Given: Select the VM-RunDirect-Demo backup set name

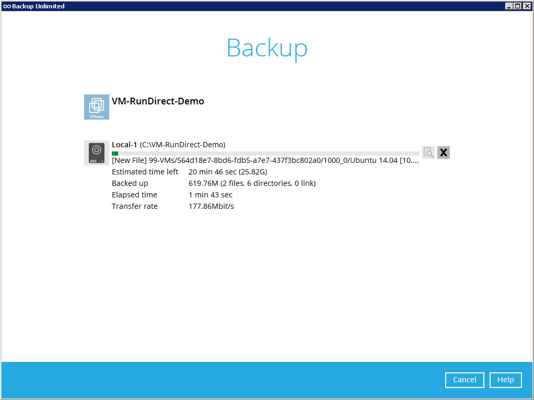Looking at the screenshot, I should point(158,101).
